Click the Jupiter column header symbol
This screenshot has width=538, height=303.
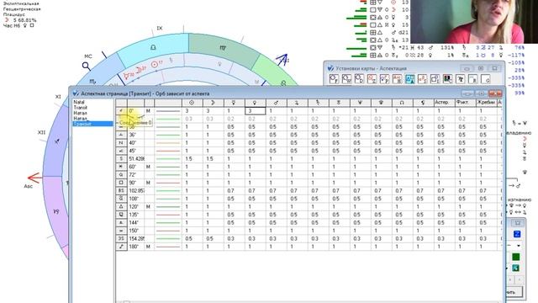297,103
